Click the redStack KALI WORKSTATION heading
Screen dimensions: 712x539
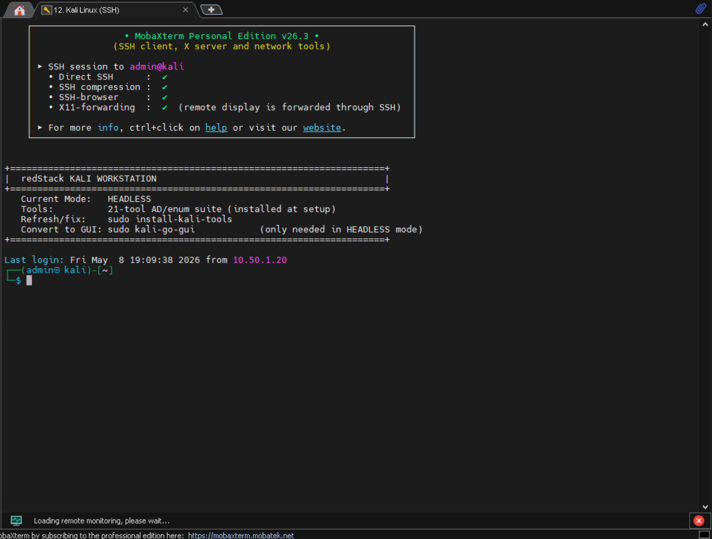[89, 179]
